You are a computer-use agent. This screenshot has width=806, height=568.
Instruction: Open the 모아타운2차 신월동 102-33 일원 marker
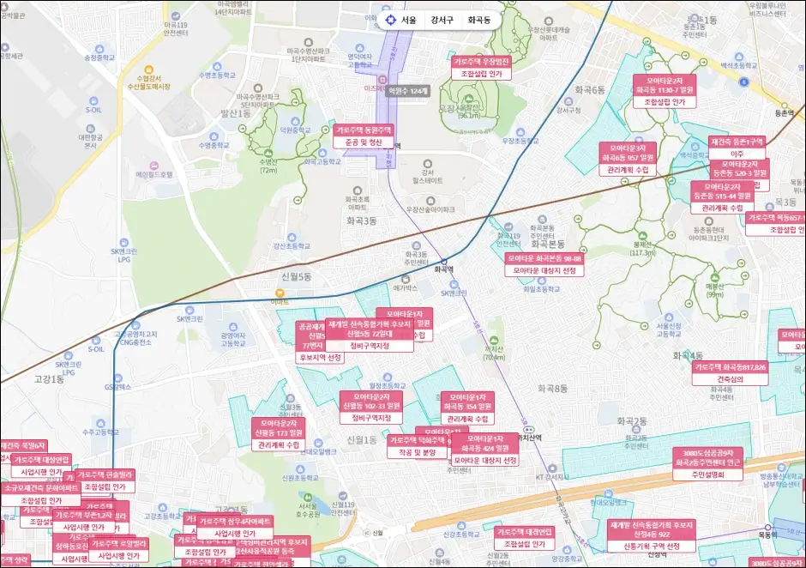coord(371,407)
